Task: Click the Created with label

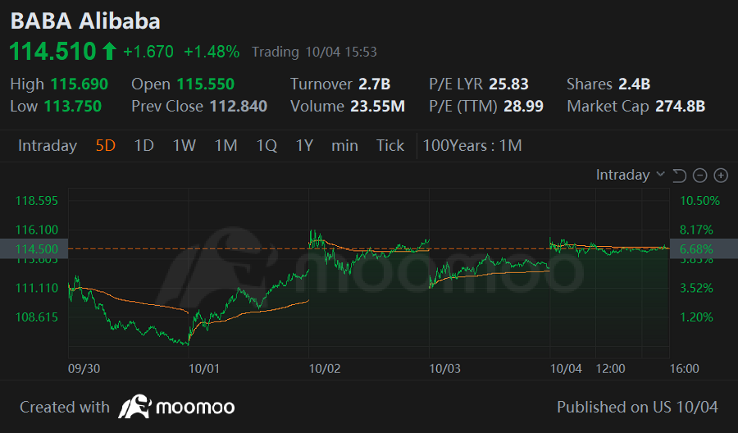Action: pyautogui.click(x=65, y=407)
